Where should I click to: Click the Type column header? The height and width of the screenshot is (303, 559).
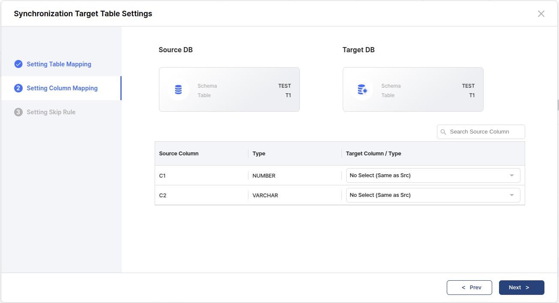click(x=259, y=154)
